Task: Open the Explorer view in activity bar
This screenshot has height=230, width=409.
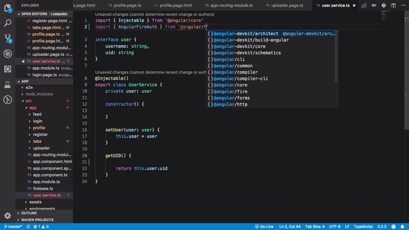Action: tap(8, 8)
